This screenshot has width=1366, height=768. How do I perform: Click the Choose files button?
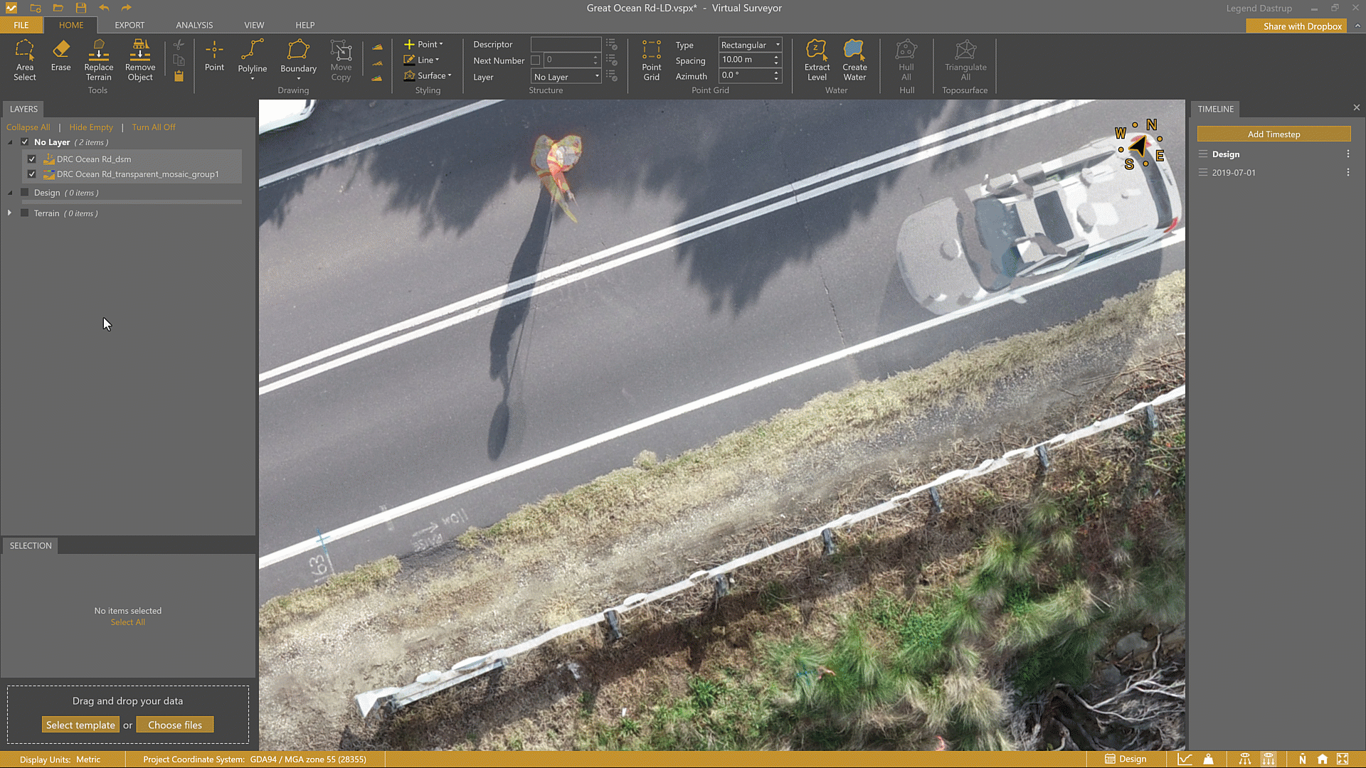tap(175, 725)
